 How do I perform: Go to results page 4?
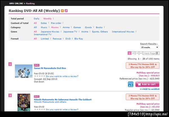point(141,53)
